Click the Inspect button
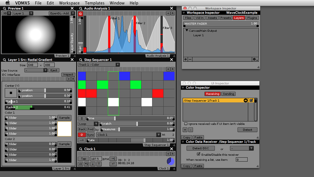This screenshot has height=177, width=314. pos(68,75)
